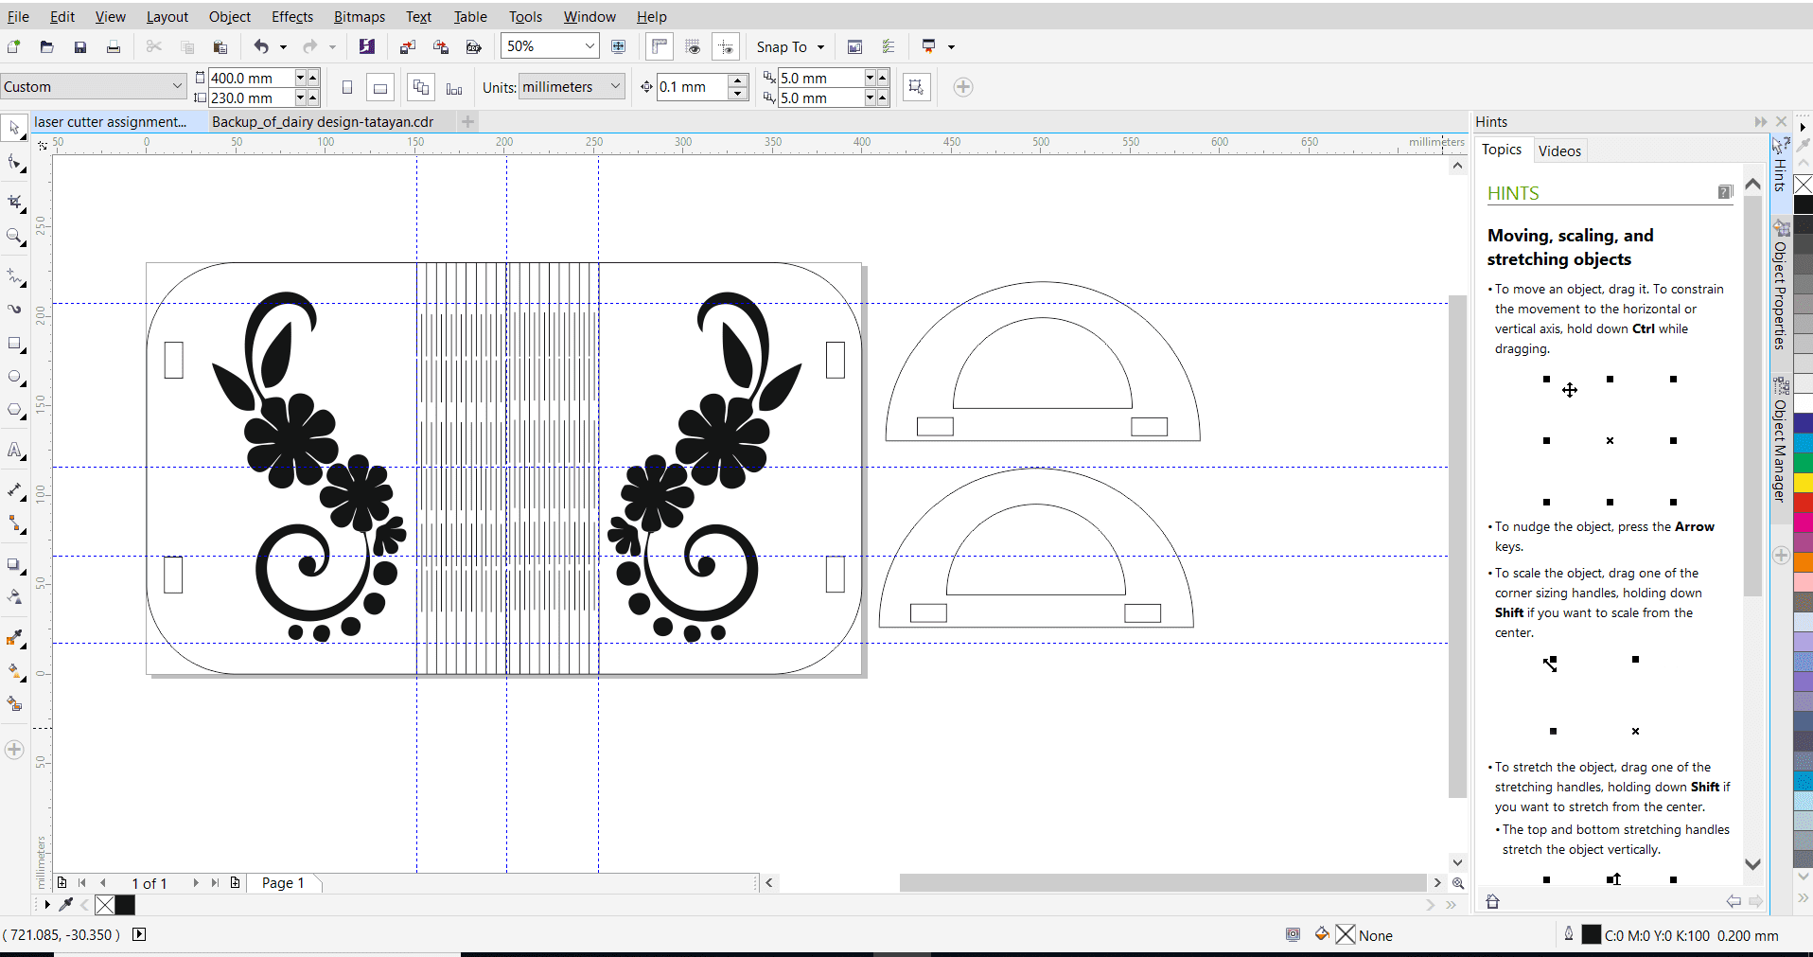Open the Snap To options button
The image size is (1813, 957).
[790, 46]
